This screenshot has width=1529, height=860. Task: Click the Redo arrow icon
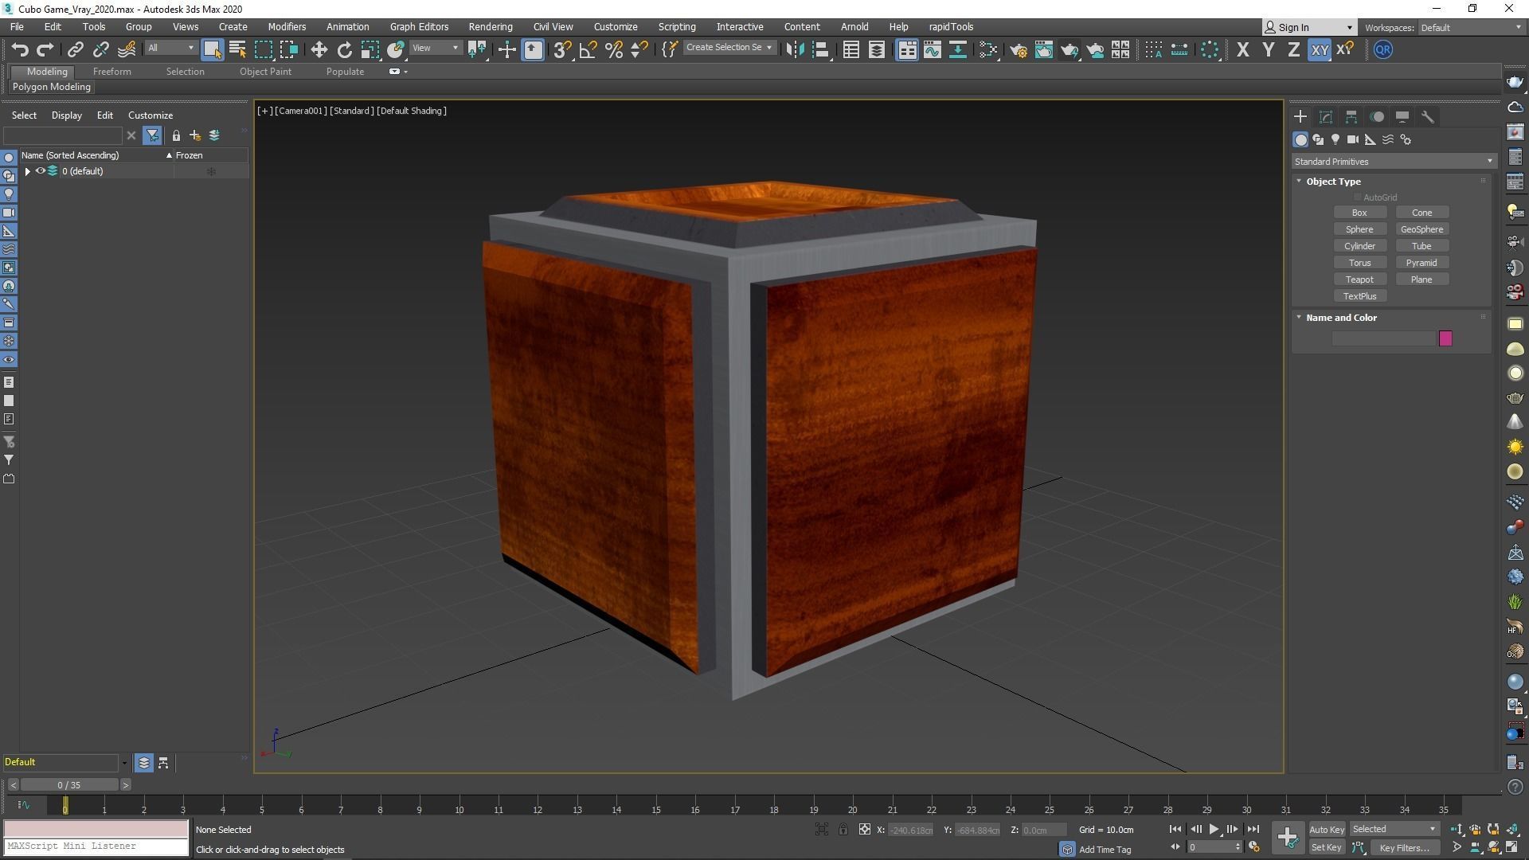(45, 49)
